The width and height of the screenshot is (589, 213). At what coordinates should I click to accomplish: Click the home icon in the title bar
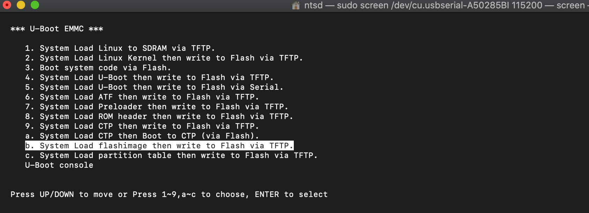tap(295, 6)
